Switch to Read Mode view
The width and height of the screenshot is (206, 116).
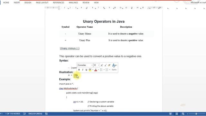tap(170, 114)
